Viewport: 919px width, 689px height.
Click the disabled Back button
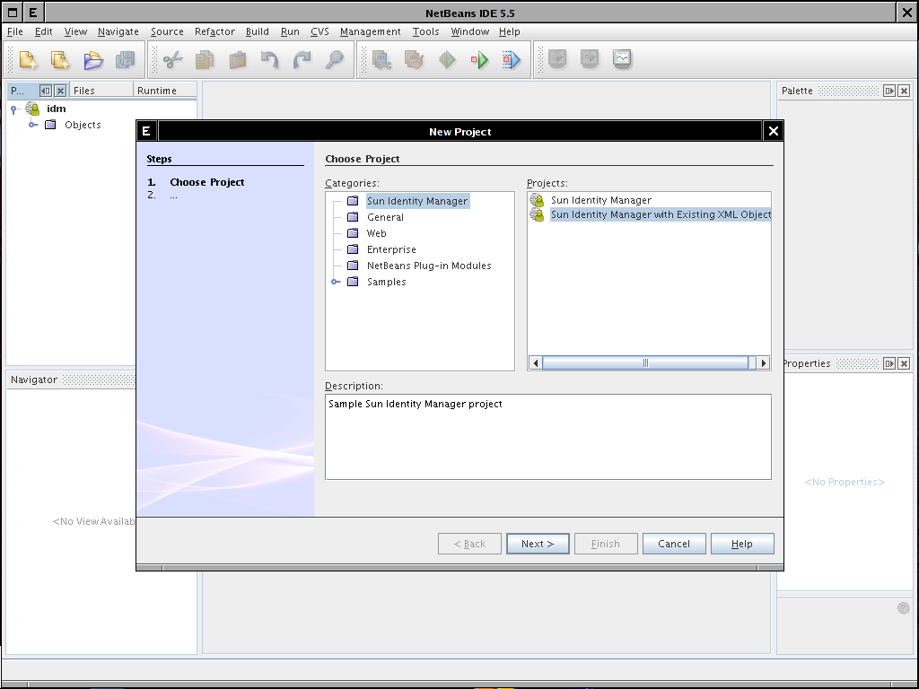[469, 544]
